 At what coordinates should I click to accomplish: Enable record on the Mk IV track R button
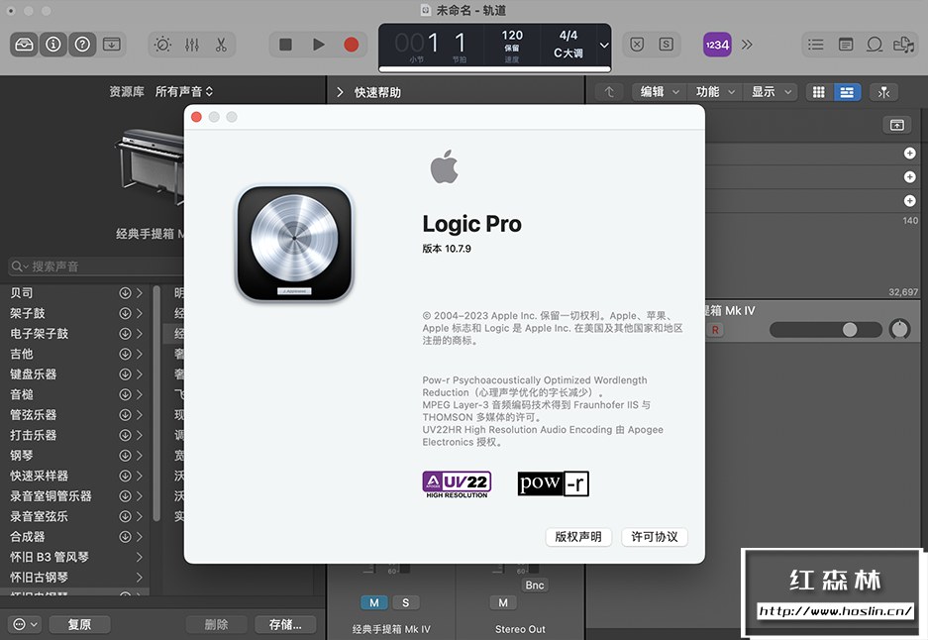click(x=715, y=330)
